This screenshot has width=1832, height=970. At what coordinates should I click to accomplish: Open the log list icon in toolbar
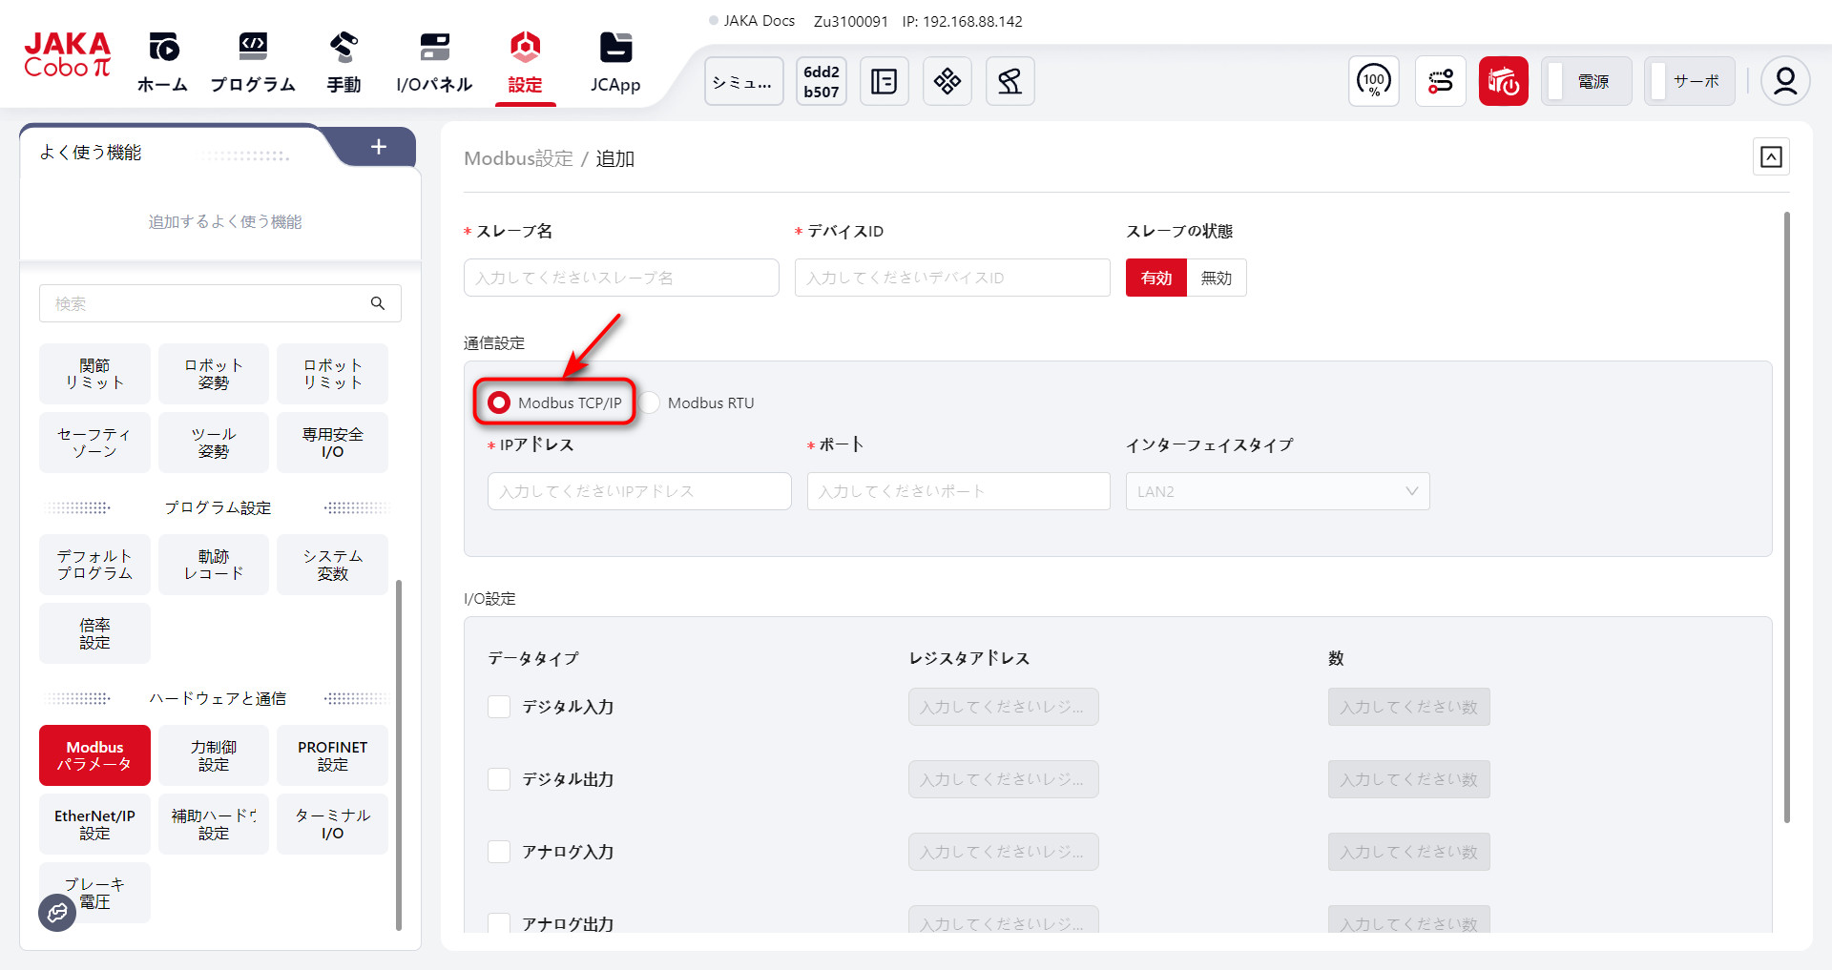click(x=884, y=82)
